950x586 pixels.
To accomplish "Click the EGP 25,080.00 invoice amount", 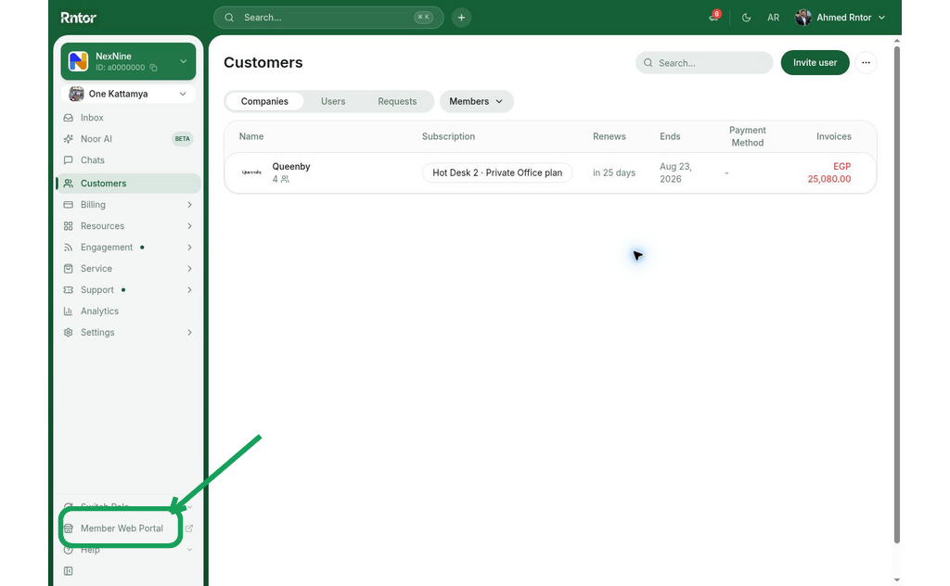I will coord(829,172).
